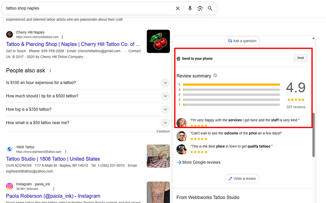
Task: Expand "How big is a $350 tattoo" question
Action: (165, 110)
